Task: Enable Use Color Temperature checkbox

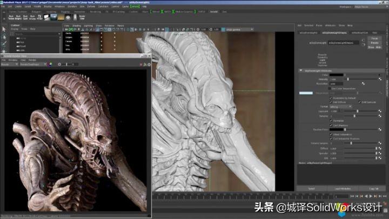Action: 330,88
